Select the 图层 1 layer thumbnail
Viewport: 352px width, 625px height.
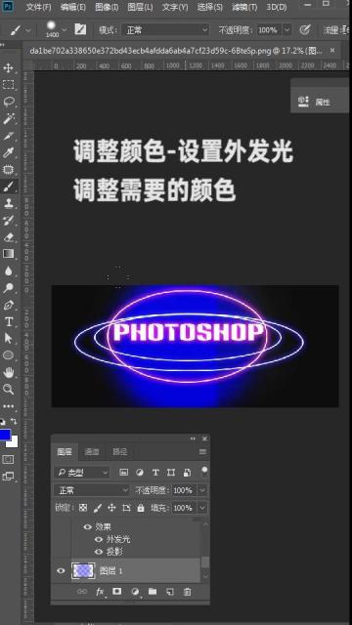[83, 570]
